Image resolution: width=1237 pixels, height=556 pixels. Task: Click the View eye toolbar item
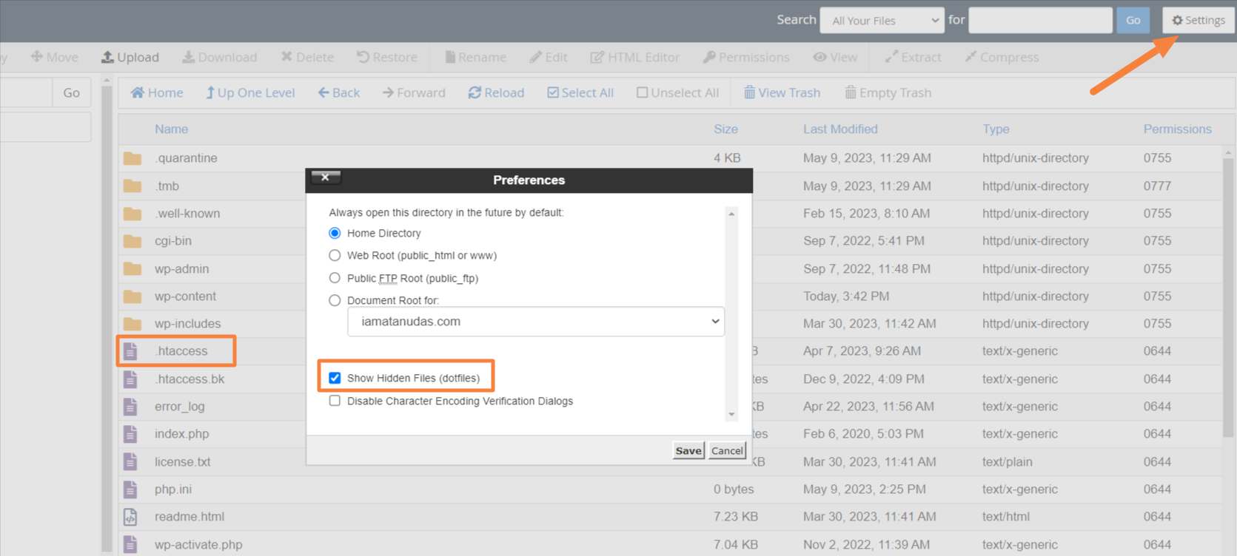click(835, 57)
